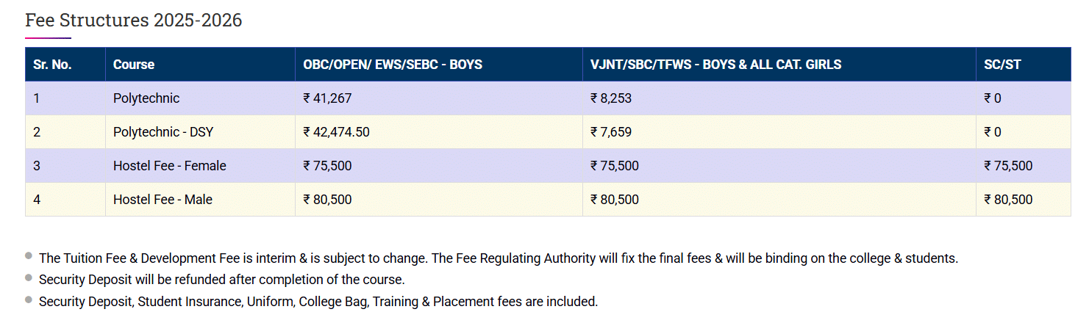This screenshot has height=323, width=1089.
Task: Select the SC/ST column header
Action: 1002,65
